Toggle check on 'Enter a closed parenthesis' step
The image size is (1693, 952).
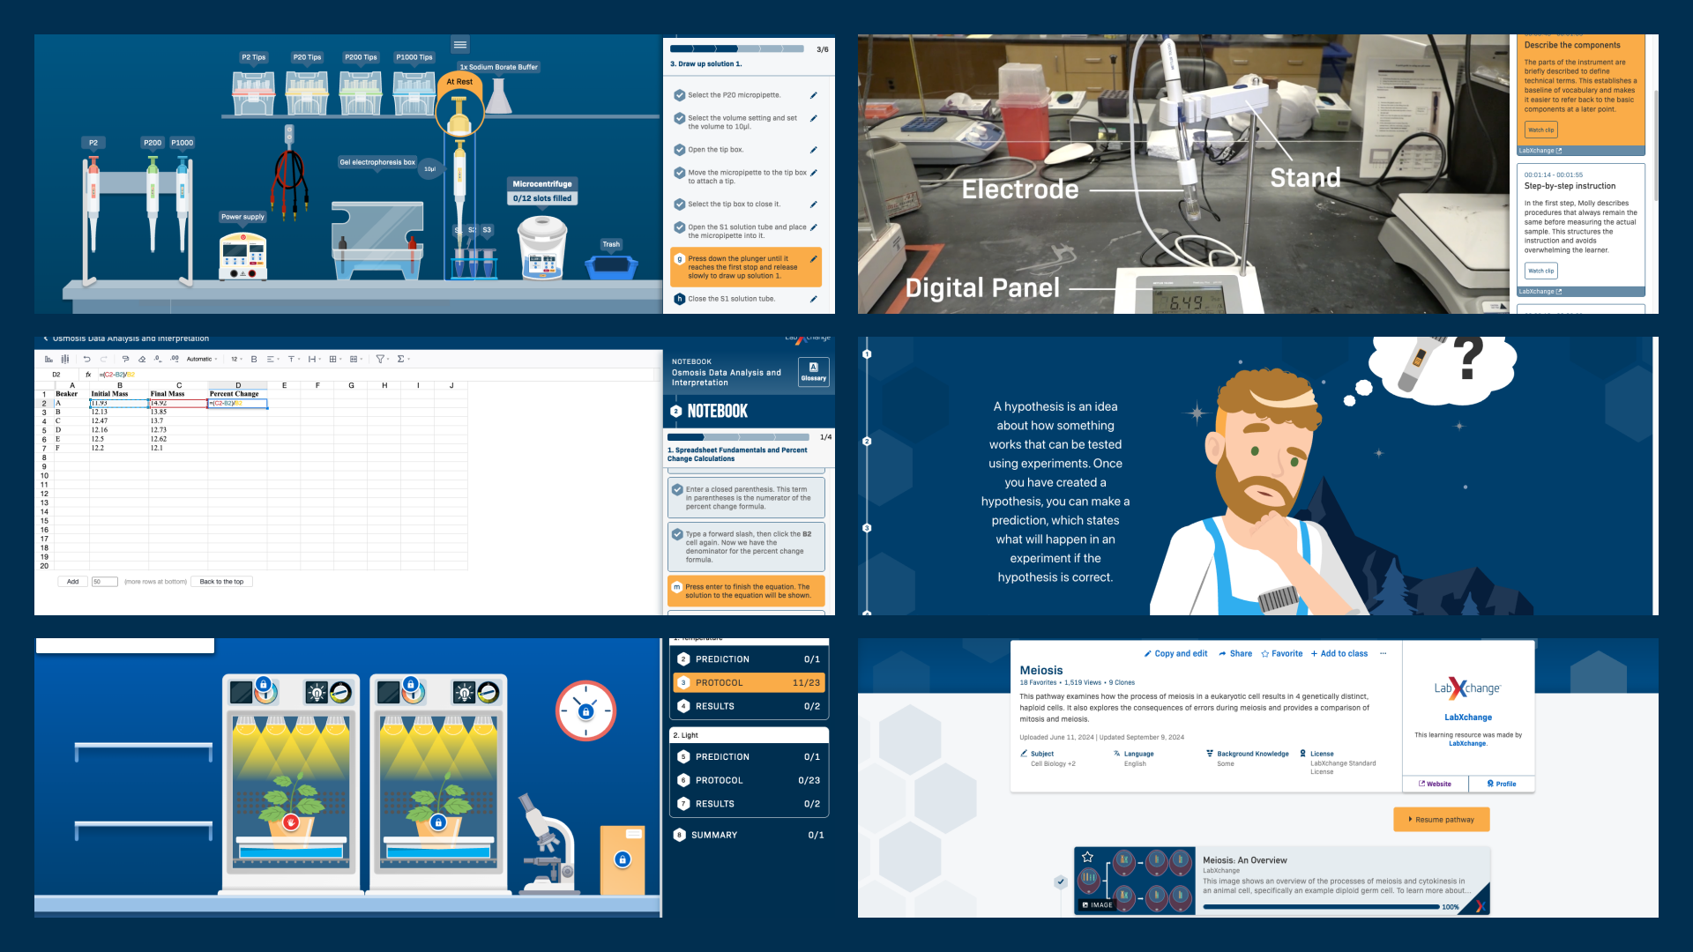pyautogui.click(x=677, y=489)
